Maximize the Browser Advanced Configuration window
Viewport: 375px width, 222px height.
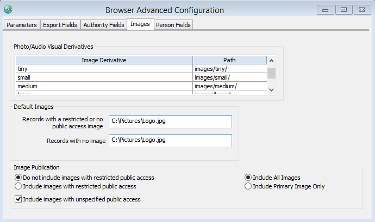343,10
